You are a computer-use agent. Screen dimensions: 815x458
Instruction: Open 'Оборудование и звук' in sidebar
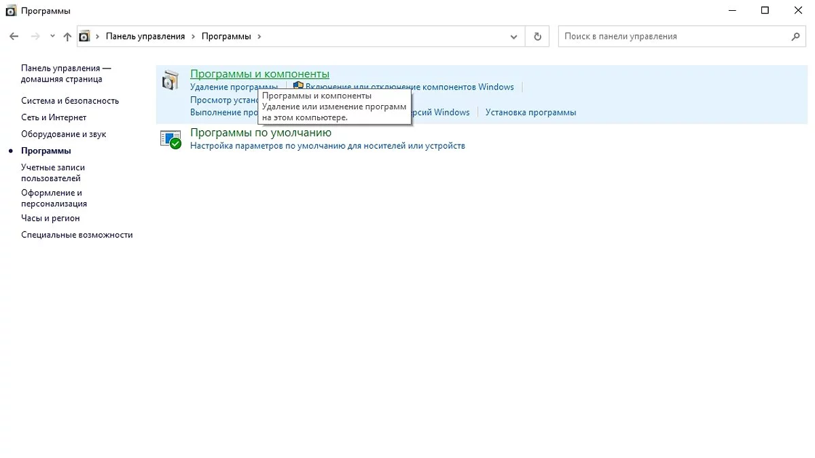tap(64, 134)
